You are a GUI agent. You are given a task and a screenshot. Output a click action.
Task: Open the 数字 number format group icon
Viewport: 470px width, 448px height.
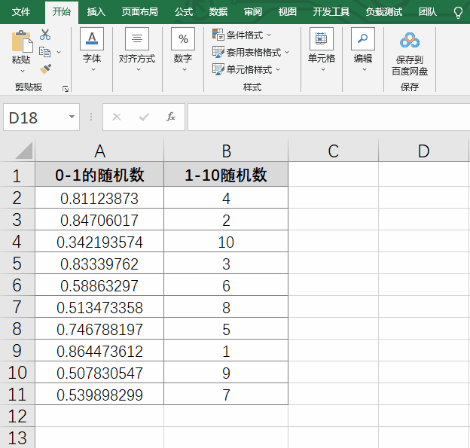pyautogui.click(x=183, y=38)
